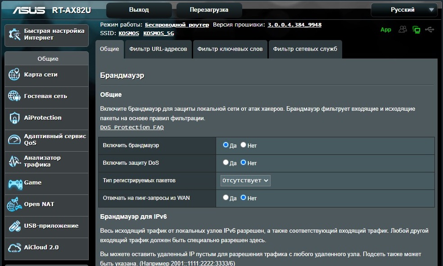Open the Network Map (Карта сети) icon
443x266 pixels.
pos(14,75)
